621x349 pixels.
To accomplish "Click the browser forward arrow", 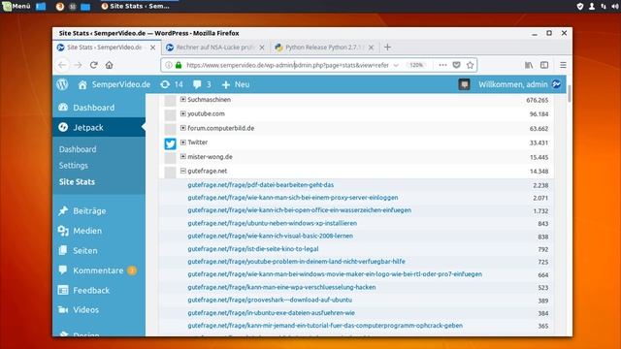I will 78,65.
